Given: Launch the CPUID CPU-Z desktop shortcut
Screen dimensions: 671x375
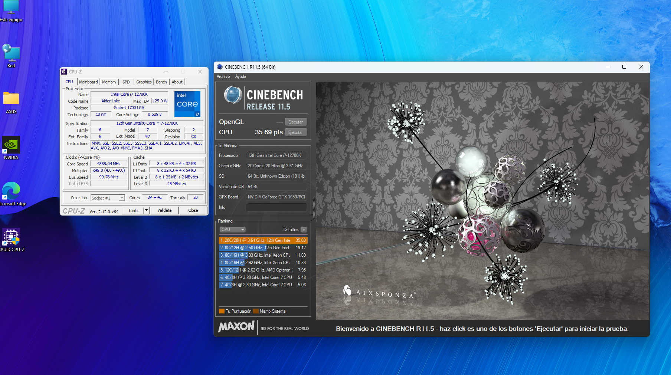Looking at the screenshot, I should (12, 240).
